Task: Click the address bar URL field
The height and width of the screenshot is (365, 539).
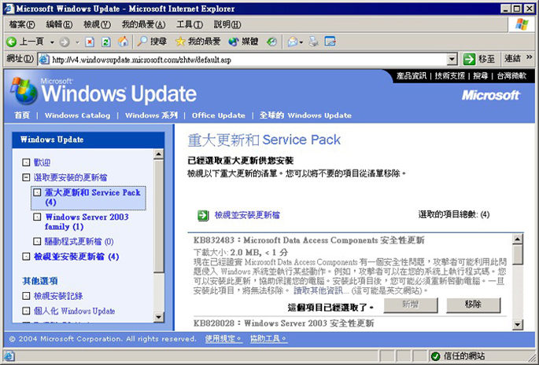Action: tap(242, 60)
